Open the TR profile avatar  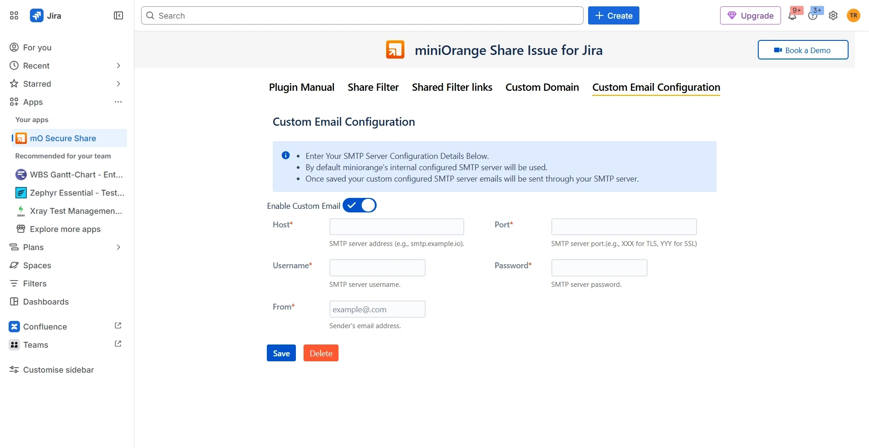(854, 15)
